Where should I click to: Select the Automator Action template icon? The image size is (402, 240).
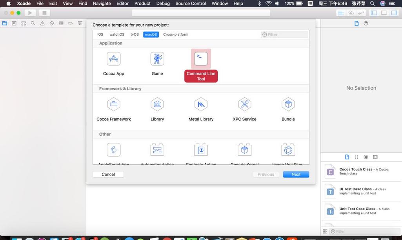[x=157, y=150]
